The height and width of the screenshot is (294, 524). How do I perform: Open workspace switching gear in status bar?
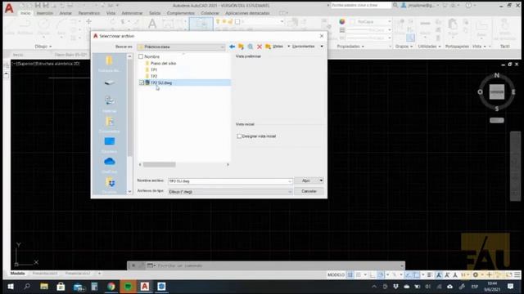(x=475, y=274)
